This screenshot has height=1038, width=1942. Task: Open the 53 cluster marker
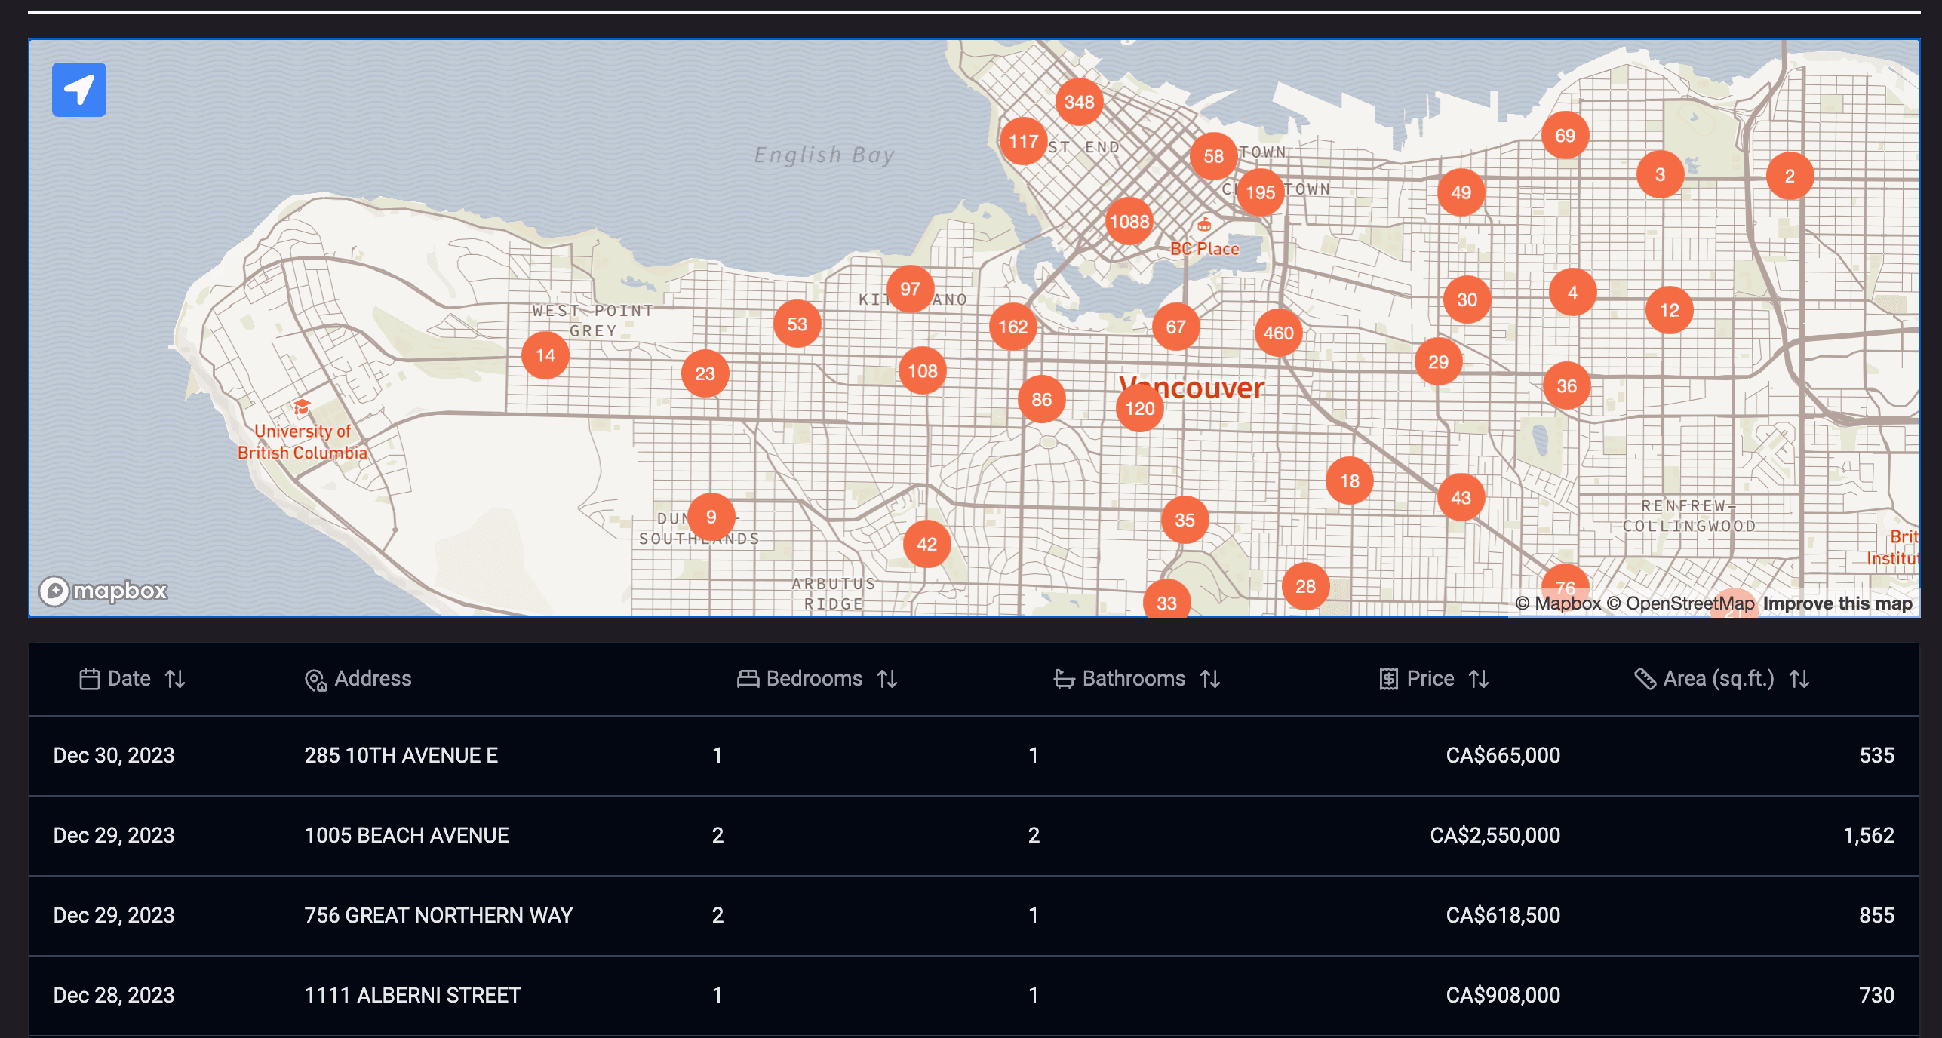797,324
